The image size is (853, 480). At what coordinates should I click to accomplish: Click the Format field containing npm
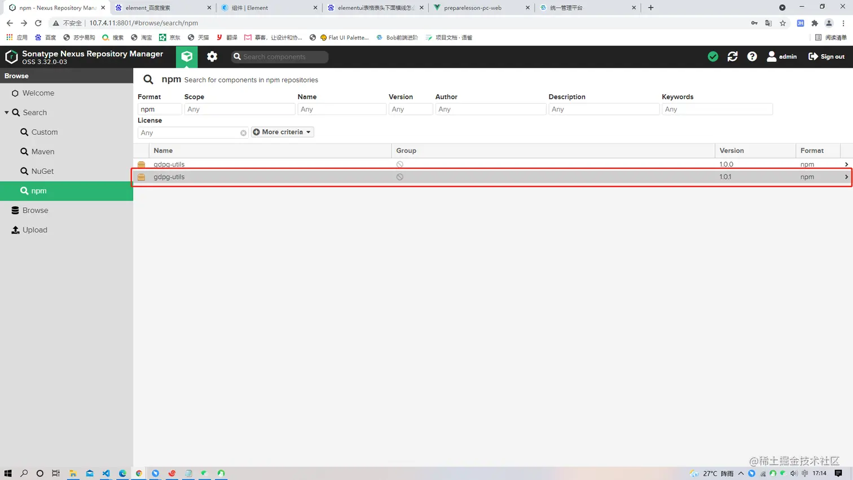pyautogui.click(x=160, y=109)
